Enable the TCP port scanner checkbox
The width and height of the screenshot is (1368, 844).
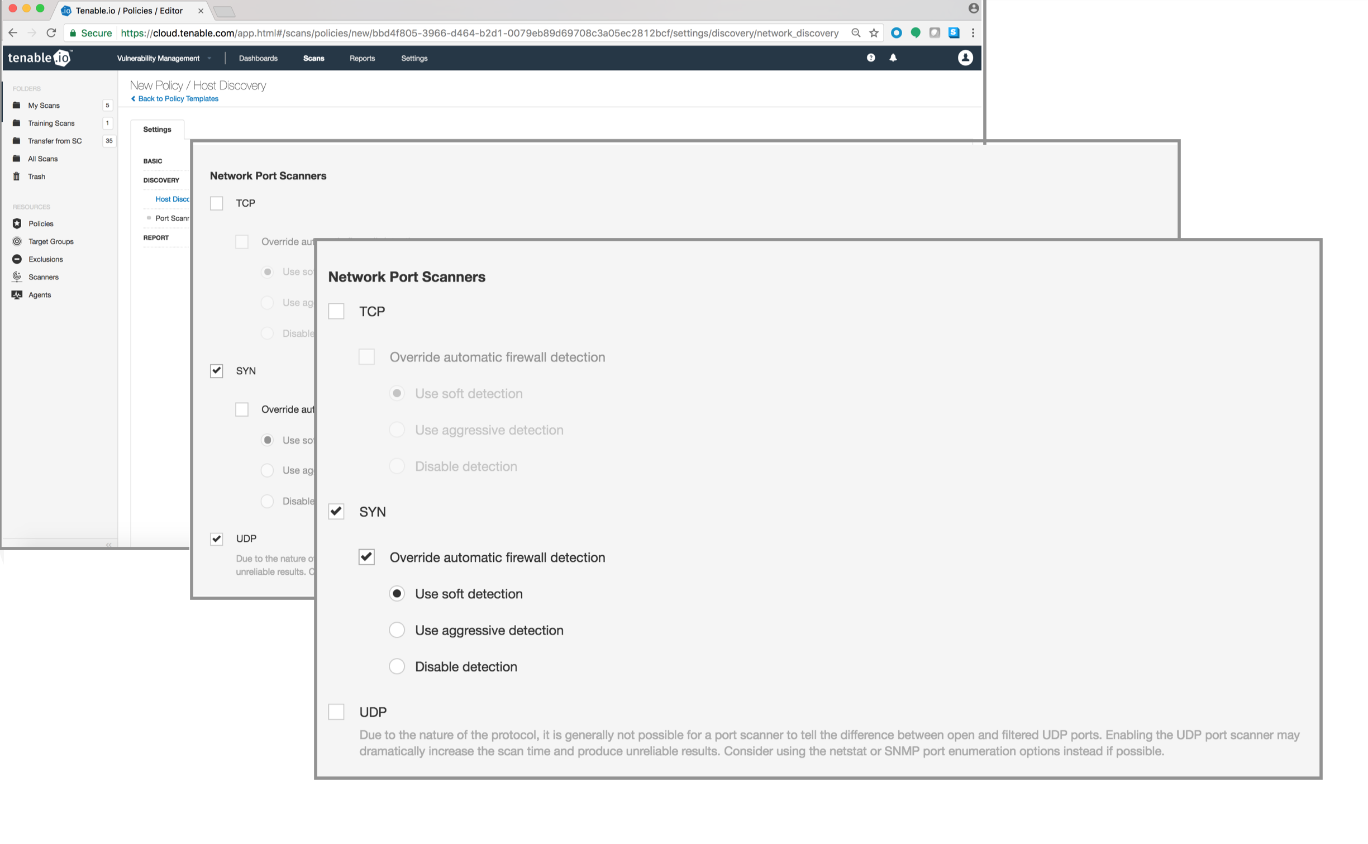tap(336, 311)
